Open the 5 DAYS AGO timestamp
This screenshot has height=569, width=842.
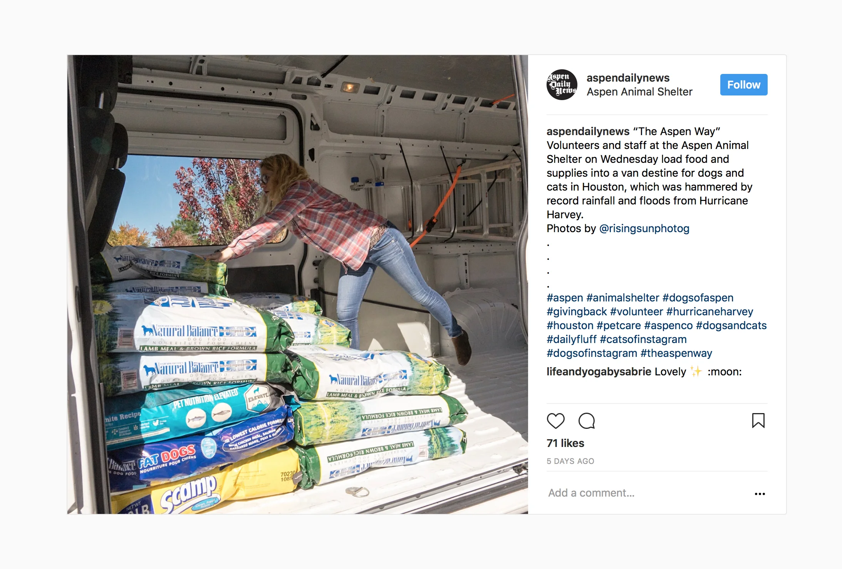pos(570,461)
